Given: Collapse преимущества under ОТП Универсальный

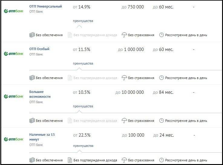Looking at the screenshot, I should [x=83, y=21].
